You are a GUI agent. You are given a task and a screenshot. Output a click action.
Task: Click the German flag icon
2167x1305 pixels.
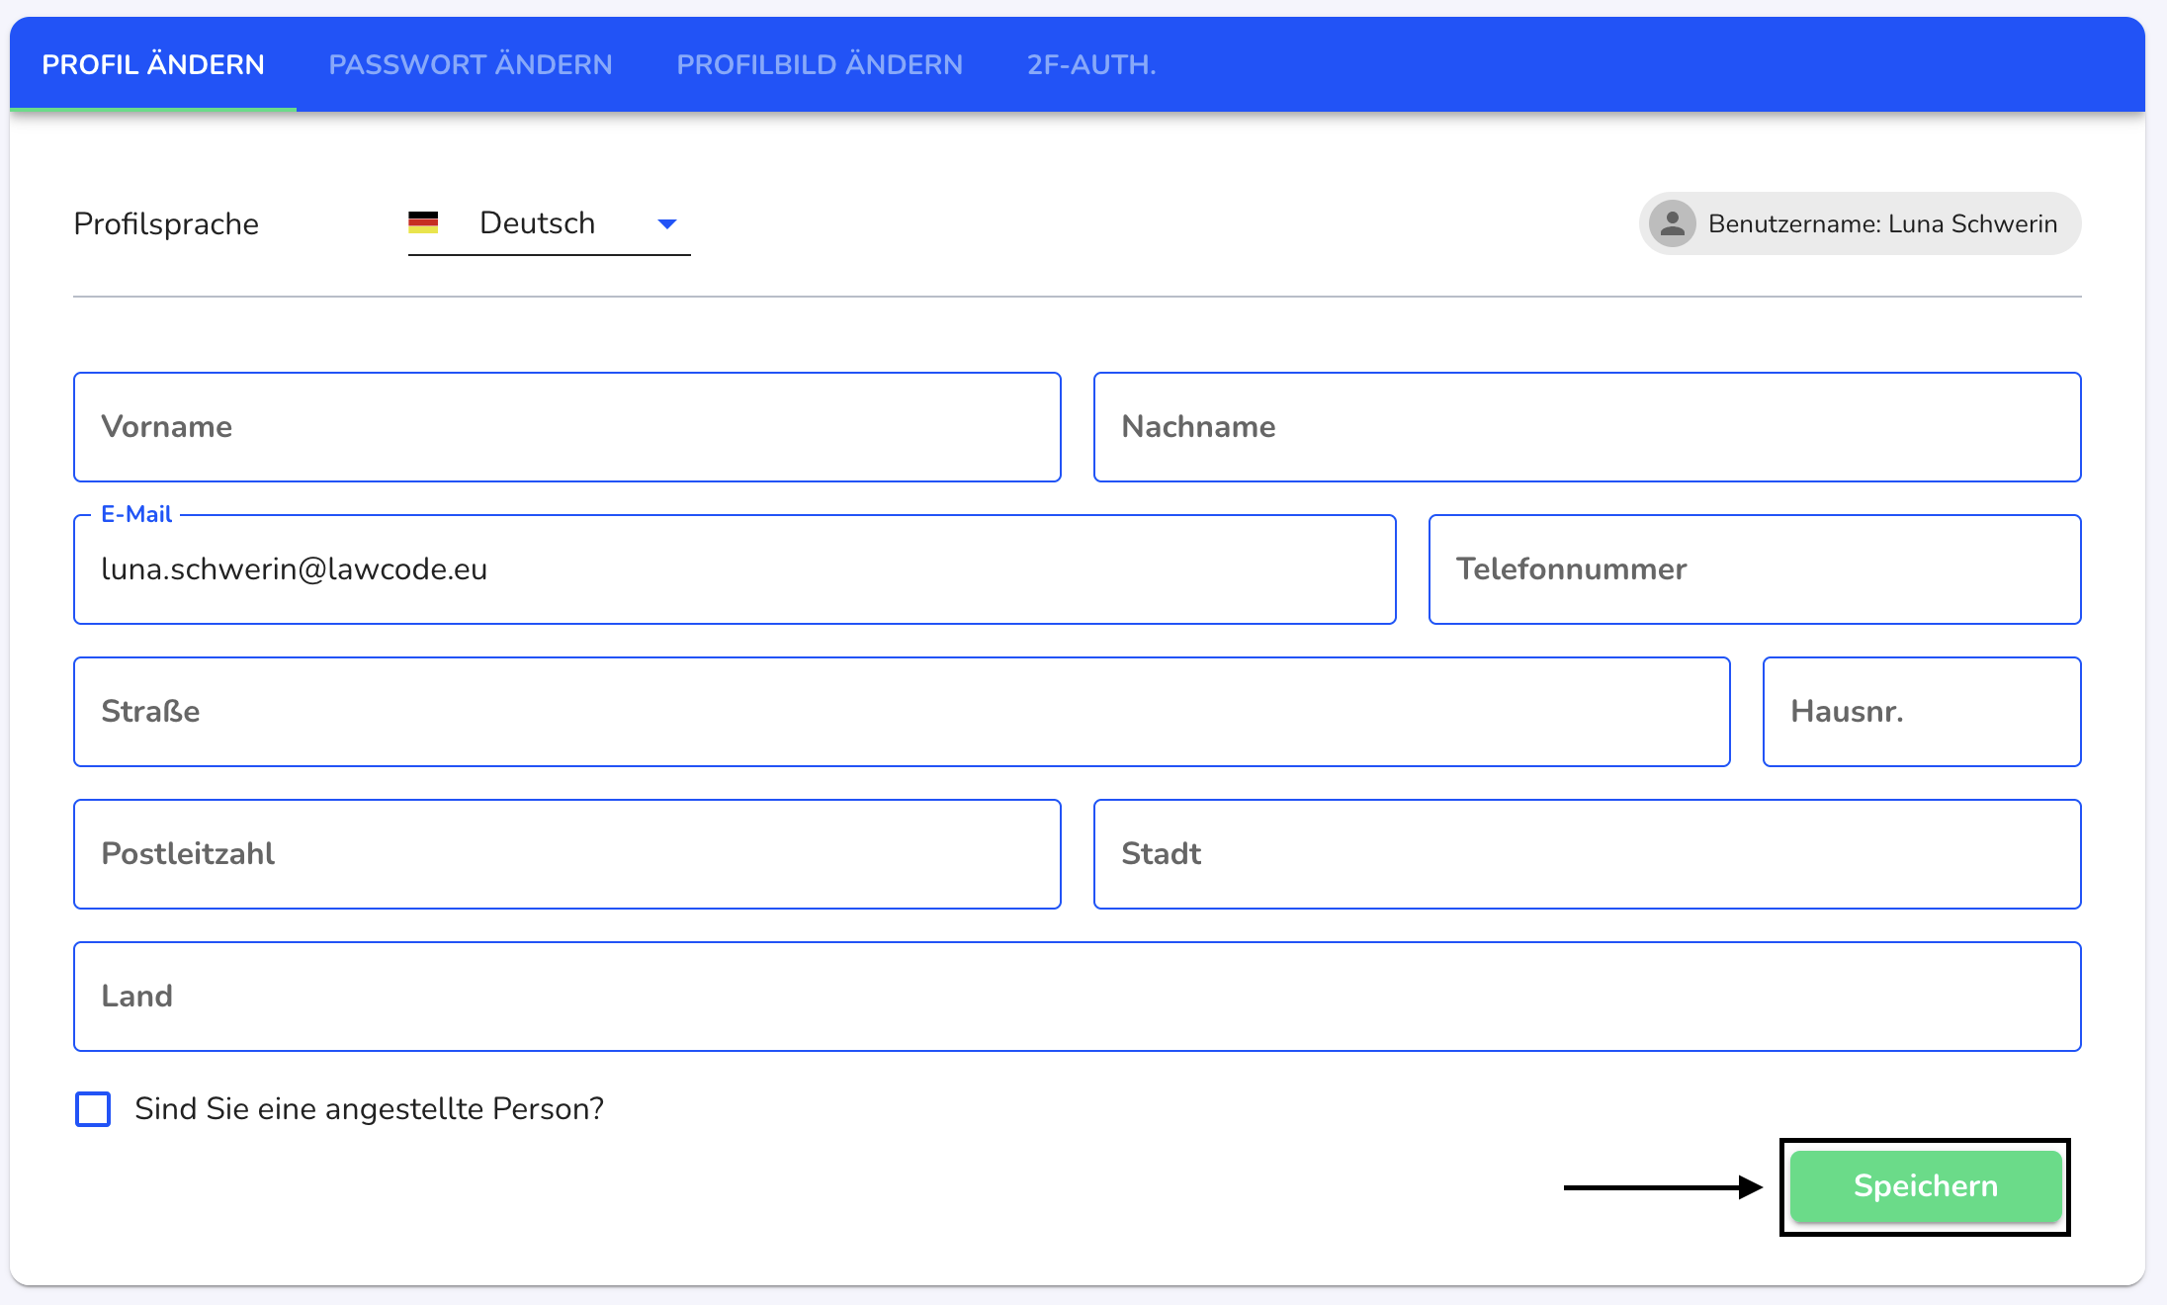[x=423, y=223]
